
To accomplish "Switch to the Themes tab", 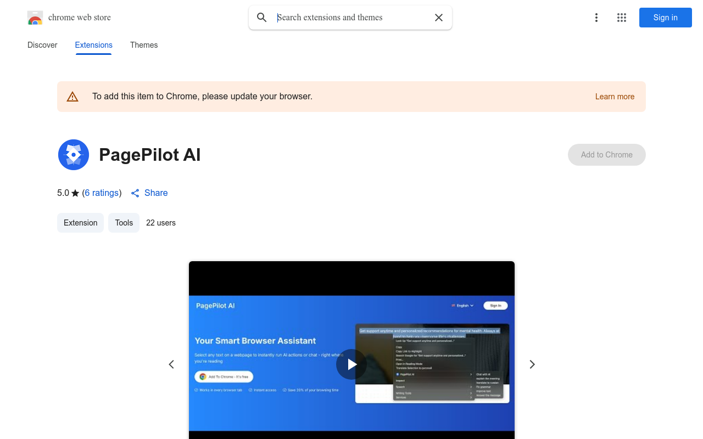I will (144, 45).
